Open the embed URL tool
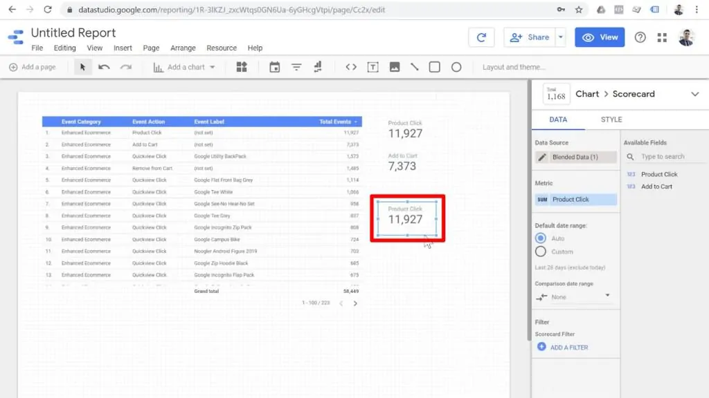The height and width of the screenshot is (398, 709). (352, 67)
